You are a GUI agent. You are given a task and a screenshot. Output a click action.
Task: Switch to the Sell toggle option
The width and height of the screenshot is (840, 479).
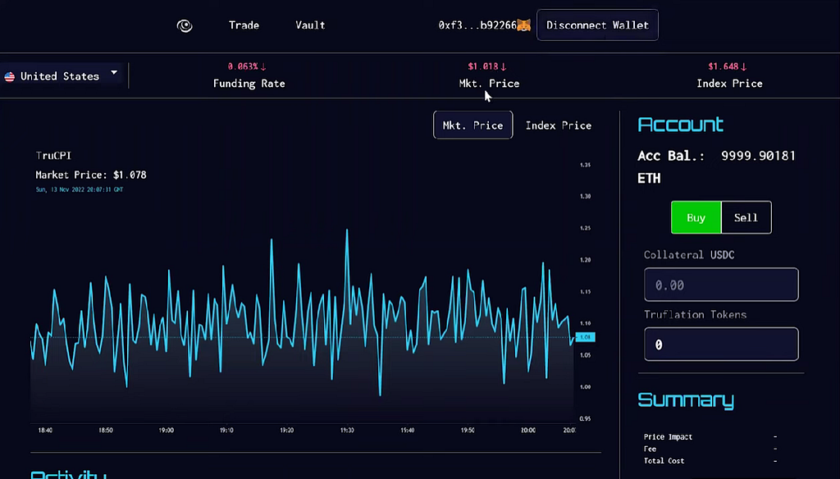point(746,217)
